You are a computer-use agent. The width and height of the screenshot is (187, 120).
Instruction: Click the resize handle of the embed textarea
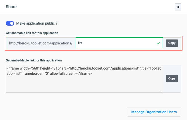(x=161, y=91)
